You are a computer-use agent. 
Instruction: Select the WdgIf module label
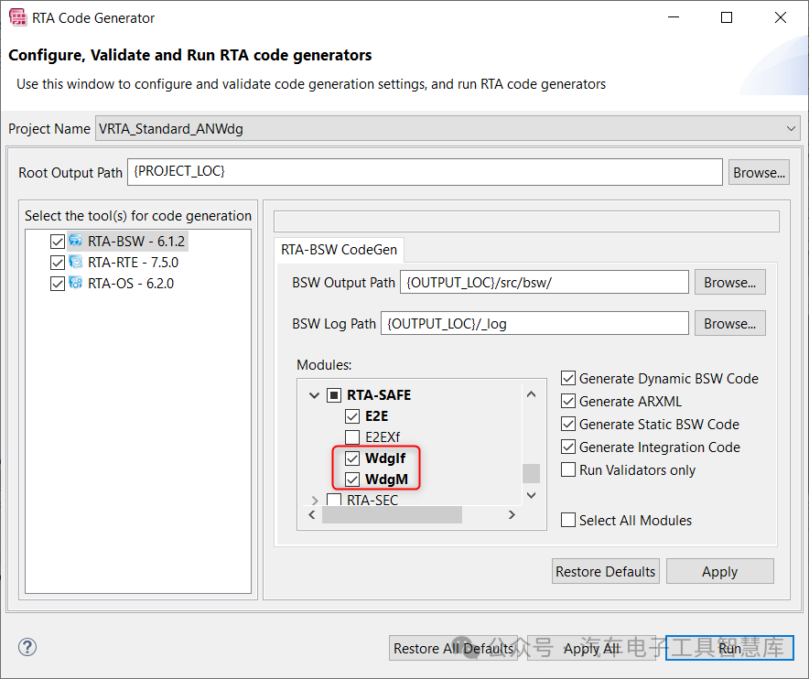tap(385, 458)
